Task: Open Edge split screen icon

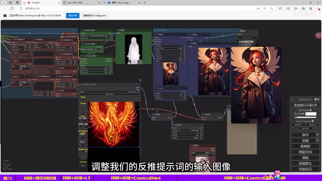Action: point(288,9)
